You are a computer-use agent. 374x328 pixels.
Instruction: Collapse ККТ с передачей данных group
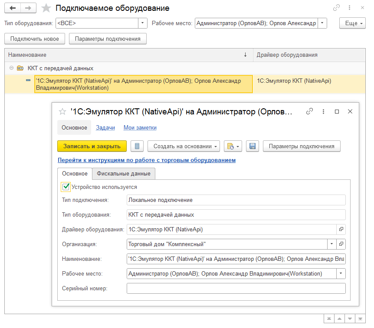click(11, 68)
